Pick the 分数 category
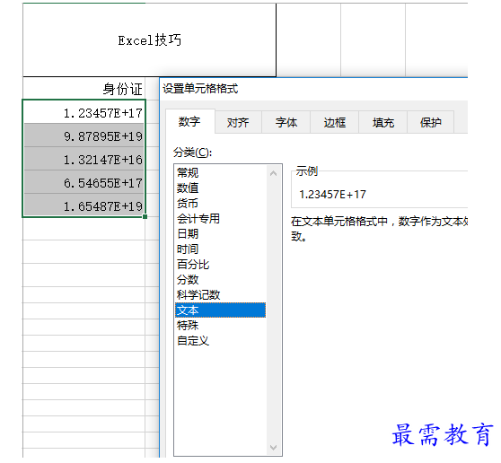Viewport: 501px width, 463px height. pyautogui.click(x=221, y=280)
